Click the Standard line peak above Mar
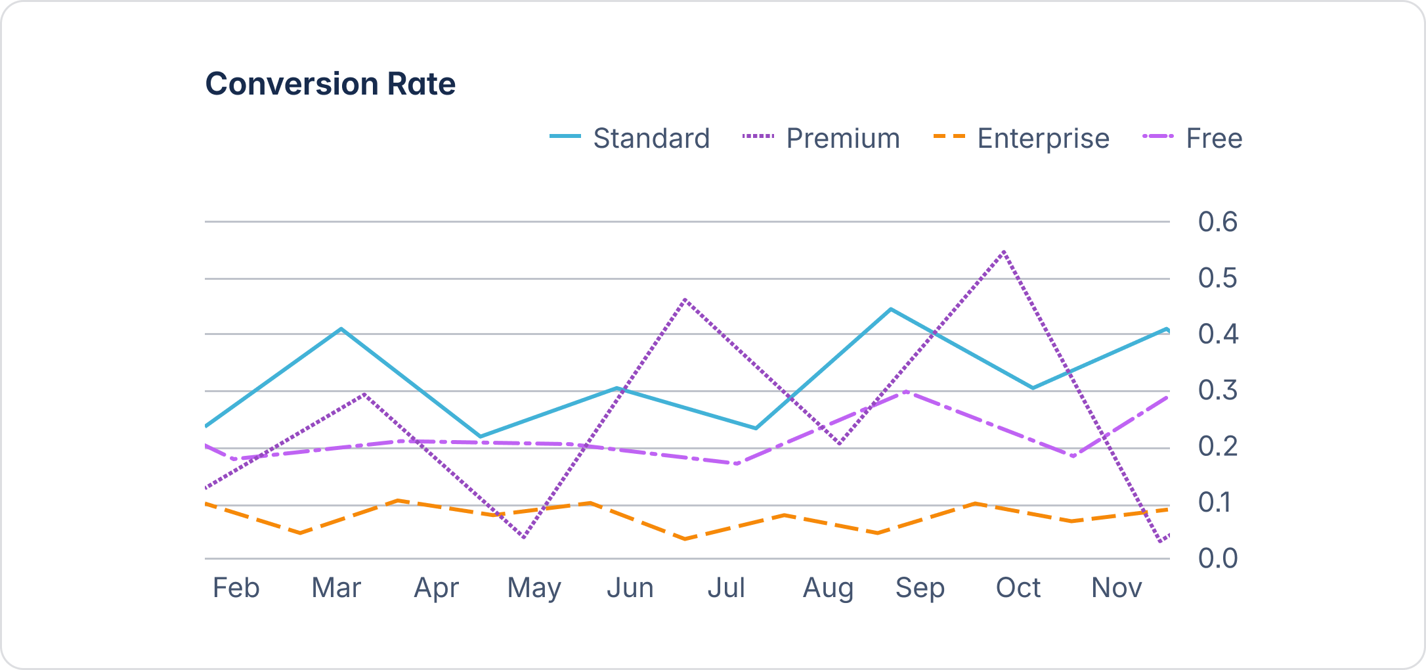 point(341,328)
